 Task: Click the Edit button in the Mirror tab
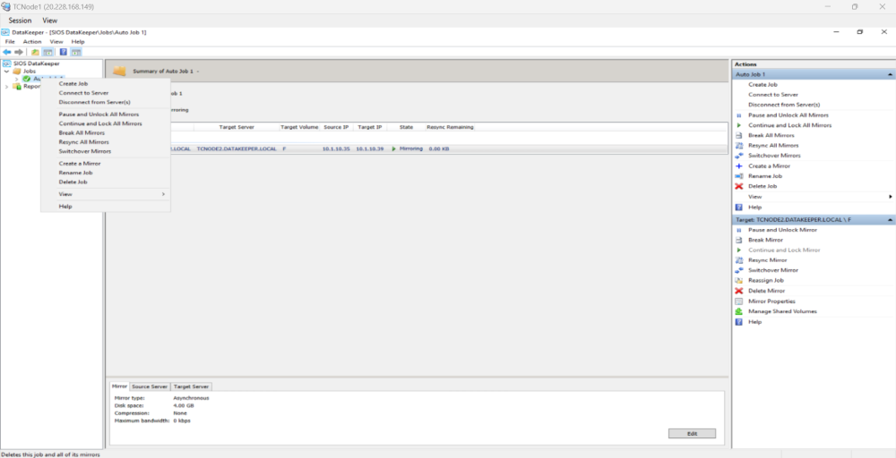(x=692, y=434)
